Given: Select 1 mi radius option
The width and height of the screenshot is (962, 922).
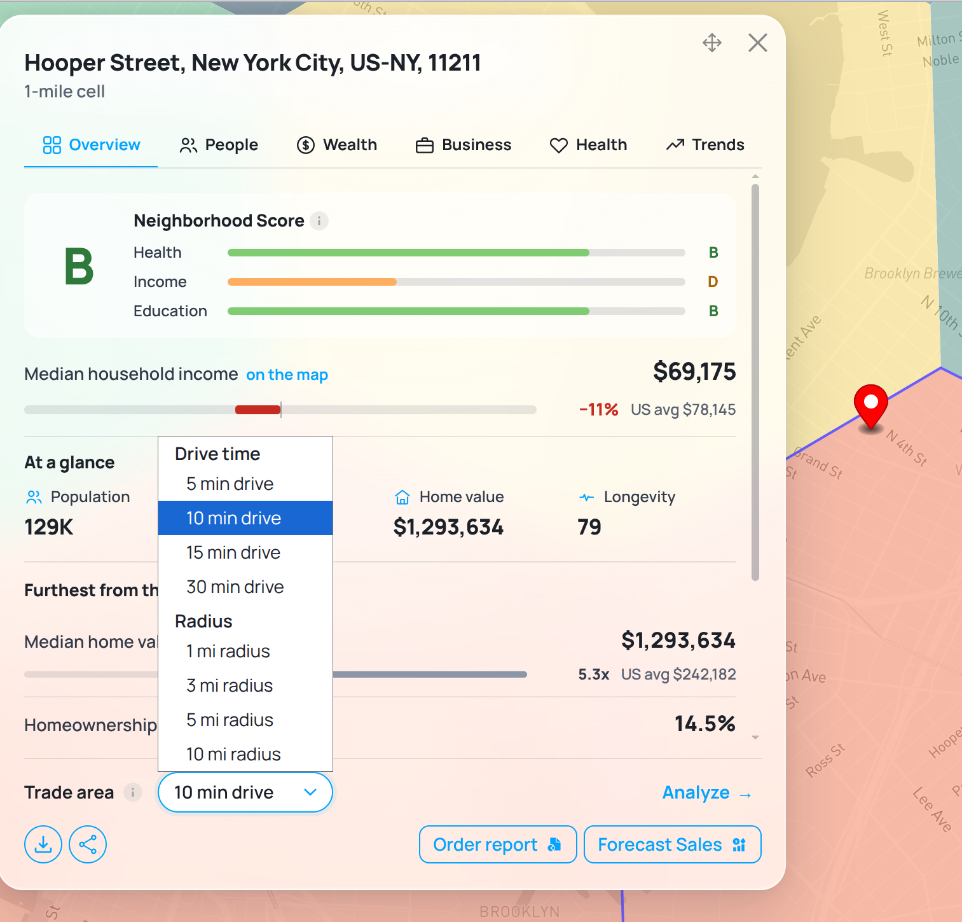Looking at the screenshot, I should [x=245, y=651].
